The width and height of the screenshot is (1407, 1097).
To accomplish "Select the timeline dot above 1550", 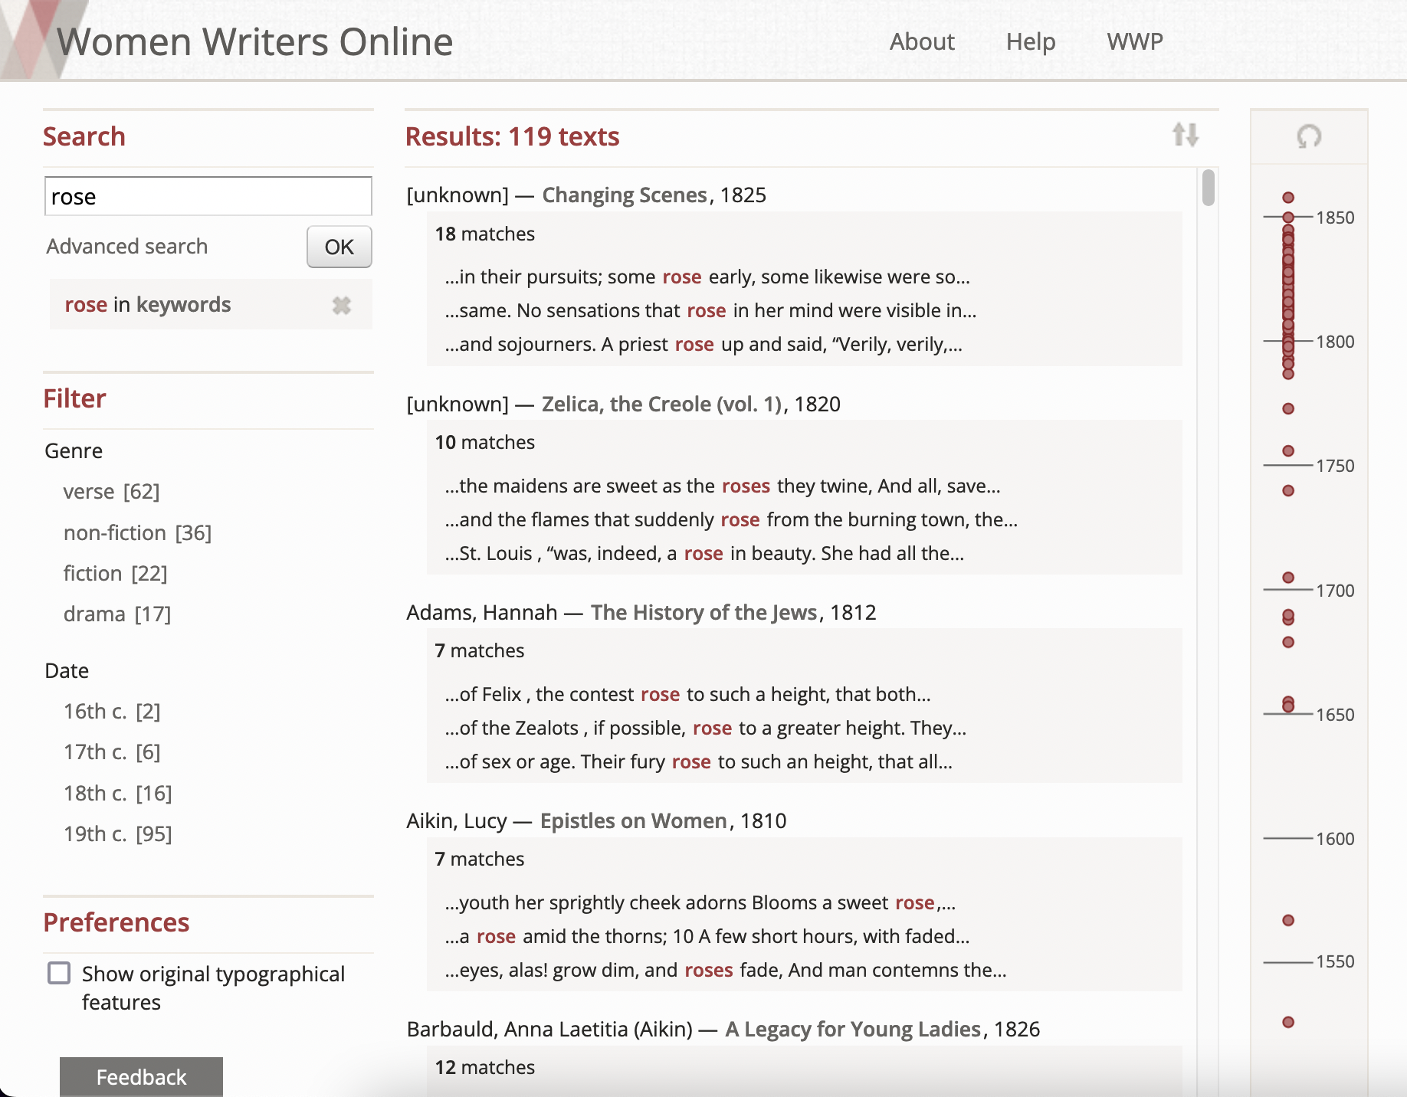I will click(1288, 920).
